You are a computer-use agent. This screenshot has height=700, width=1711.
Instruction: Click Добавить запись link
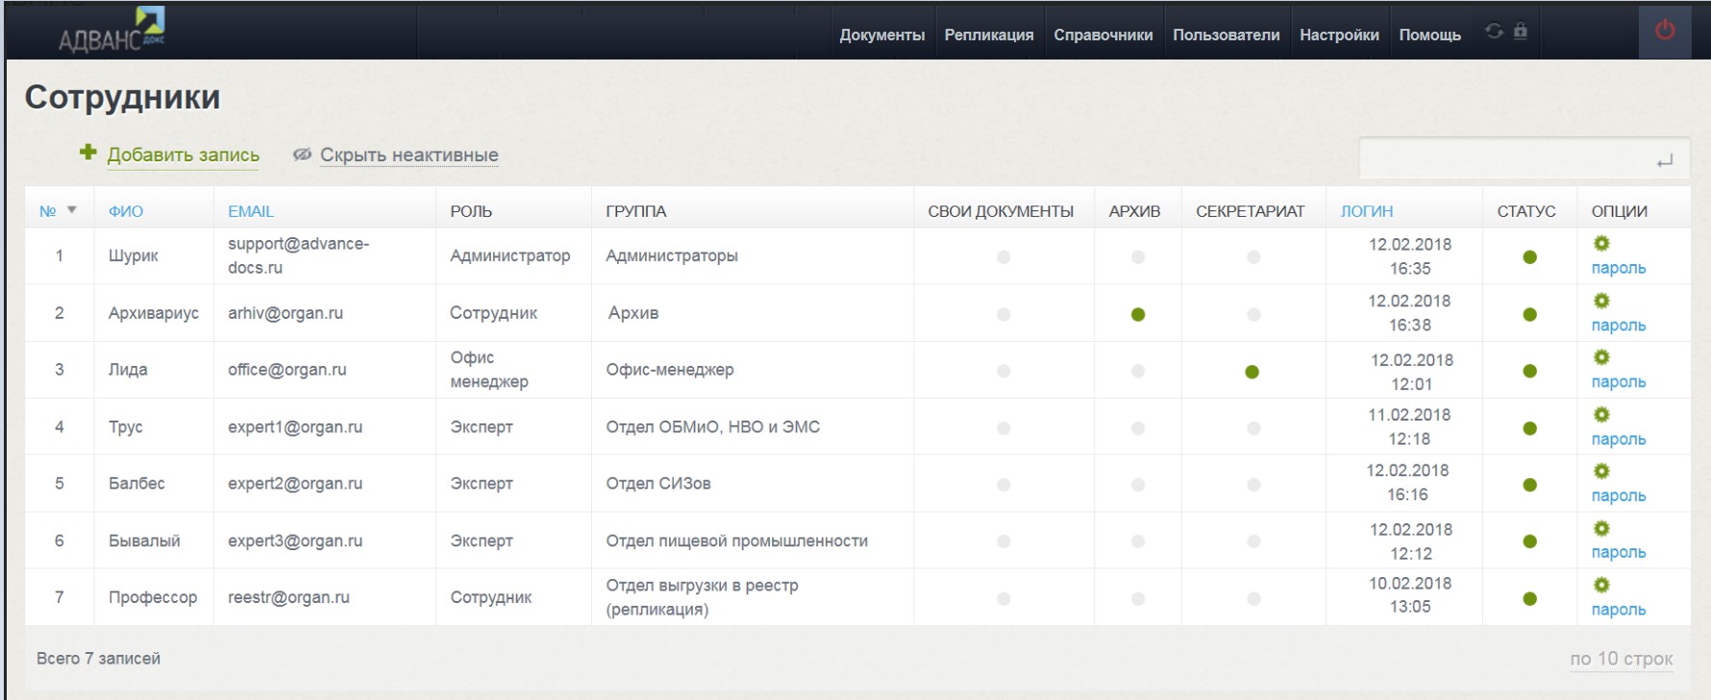point(183,155)
